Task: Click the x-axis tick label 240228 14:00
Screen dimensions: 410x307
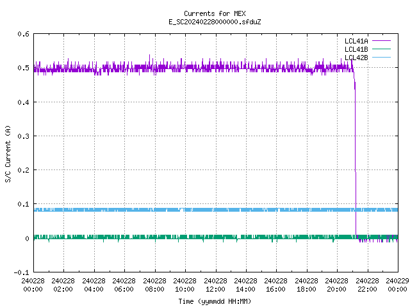Action: point(245,285)
